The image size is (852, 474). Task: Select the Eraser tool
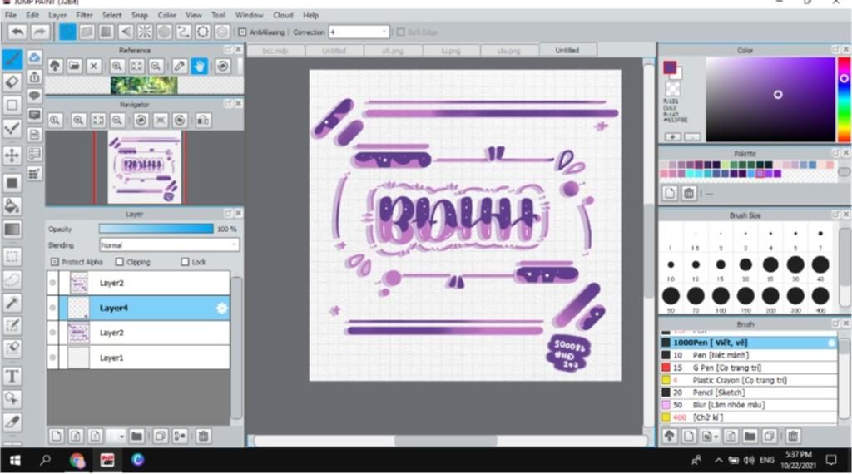12,82
